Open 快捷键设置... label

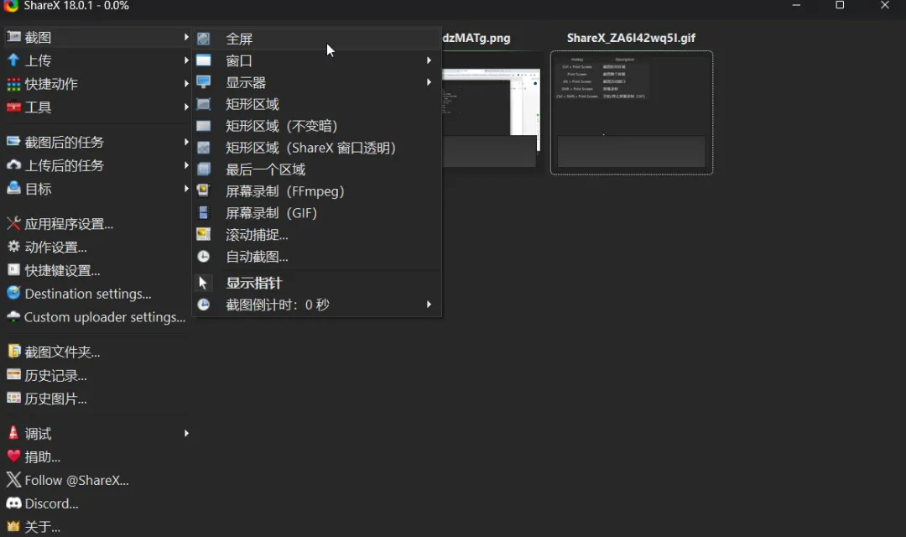tap(62, 270)
